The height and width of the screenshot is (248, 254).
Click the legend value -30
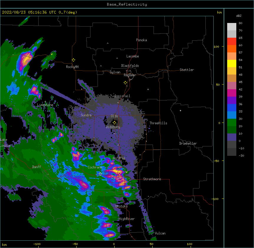[x=241, y=156]
